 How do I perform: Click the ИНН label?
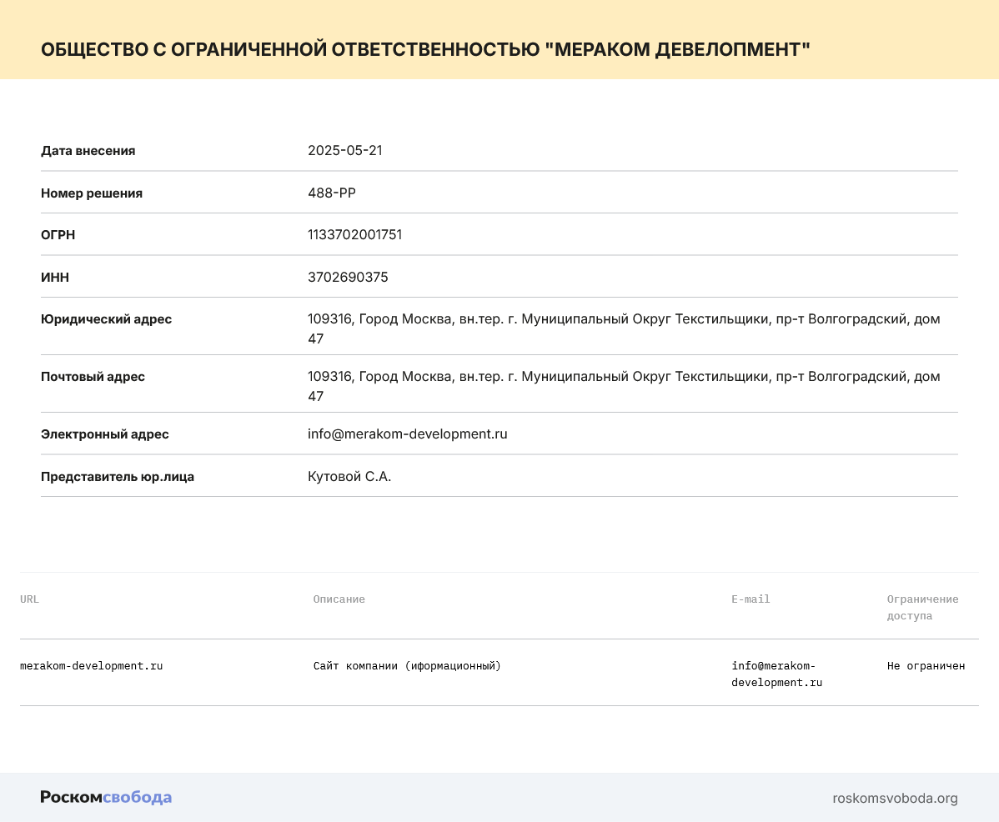tap(55, 277)
